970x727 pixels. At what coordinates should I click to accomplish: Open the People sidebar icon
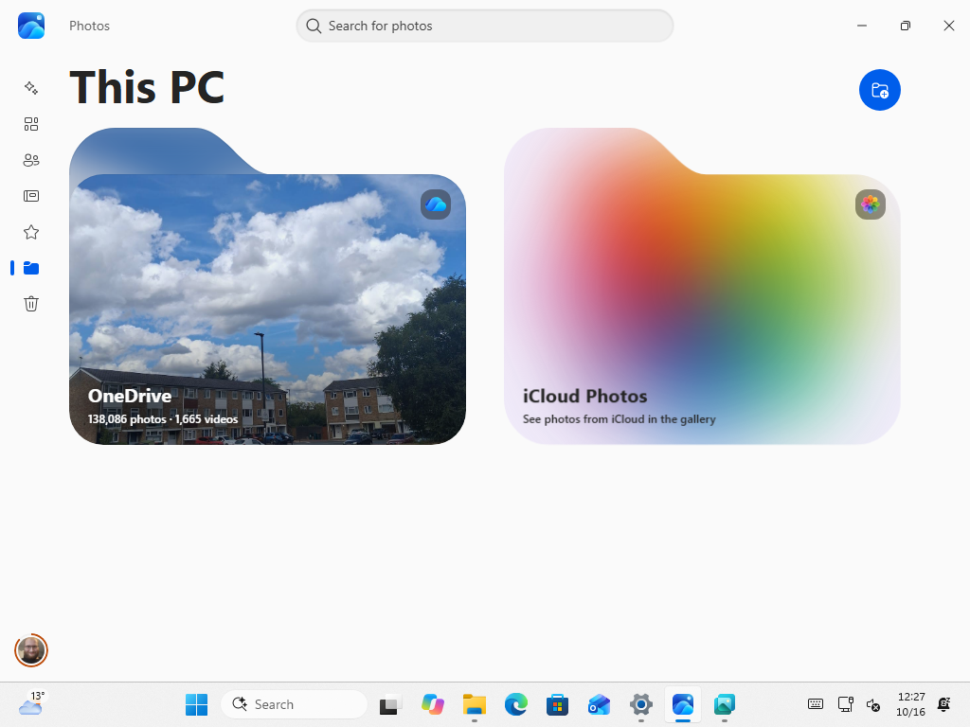(31, 160)
